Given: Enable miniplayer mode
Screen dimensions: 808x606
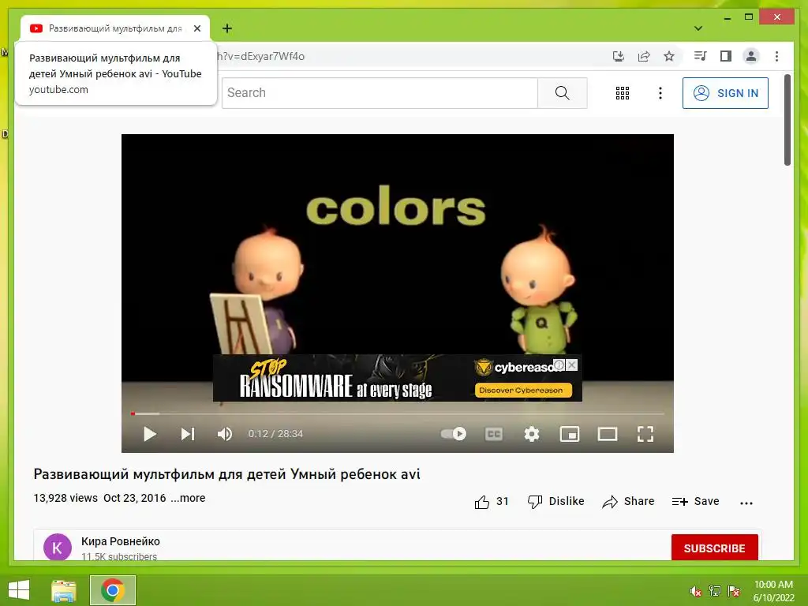Looking at the screenshot, I should click(x=570, y=434).
